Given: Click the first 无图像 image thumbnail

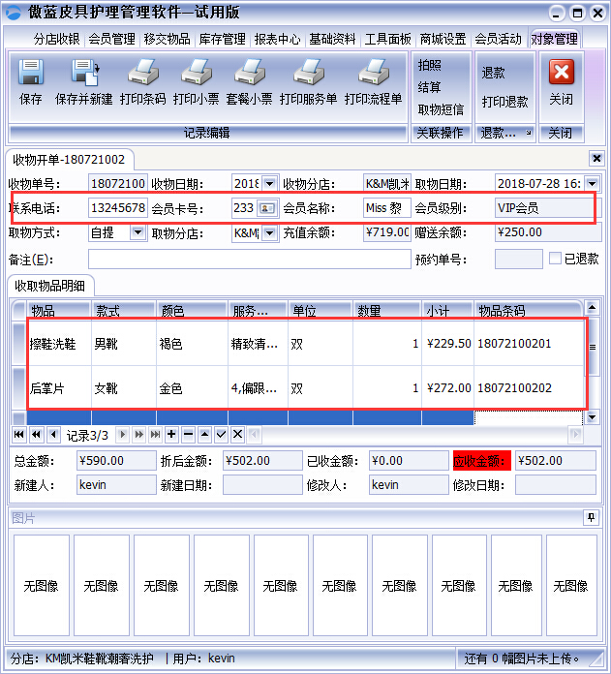Looking at the screenshot, I should (x=41, y=586).
